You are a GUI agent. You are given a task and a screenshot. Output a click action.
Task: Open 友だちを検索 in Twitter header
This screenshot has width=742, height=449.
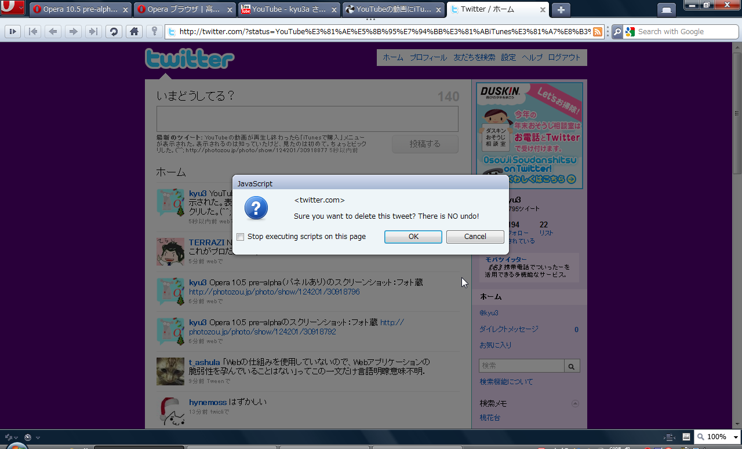click(x=474, y=57)
